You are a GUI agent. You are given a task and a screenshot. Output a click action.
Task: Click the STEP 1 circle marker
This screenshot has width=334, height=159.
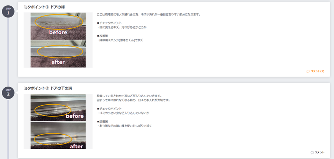[x=8, y=11]
